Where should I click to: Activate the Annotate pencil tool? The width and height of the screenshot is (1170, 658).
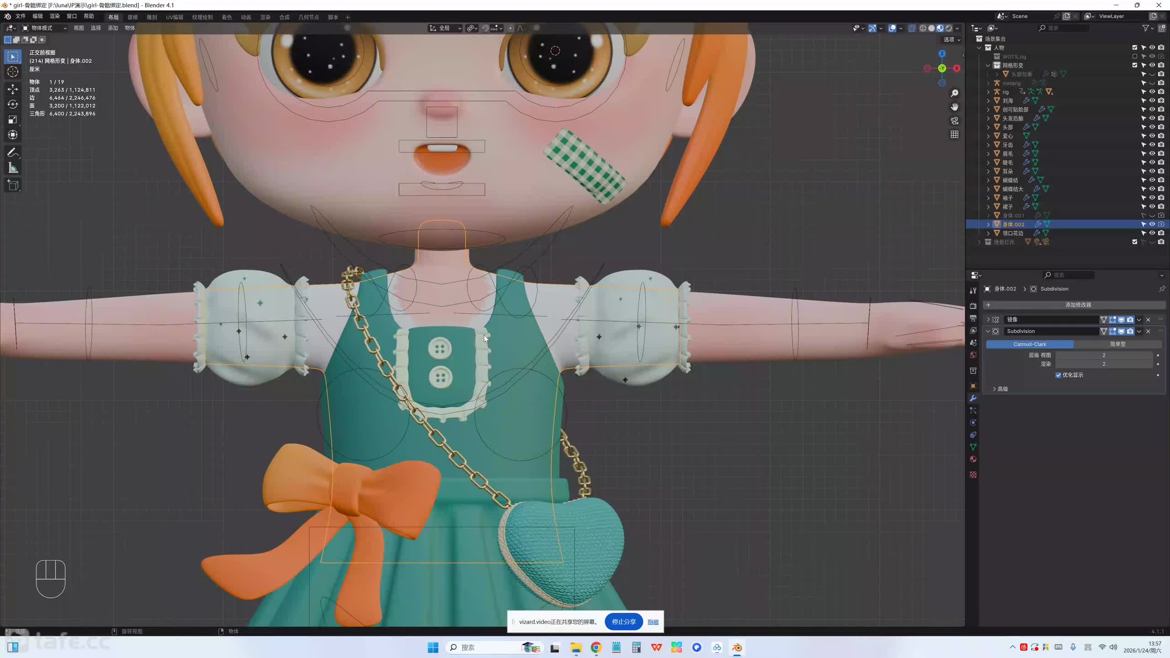pyautogui.click(x=13, y=153)
